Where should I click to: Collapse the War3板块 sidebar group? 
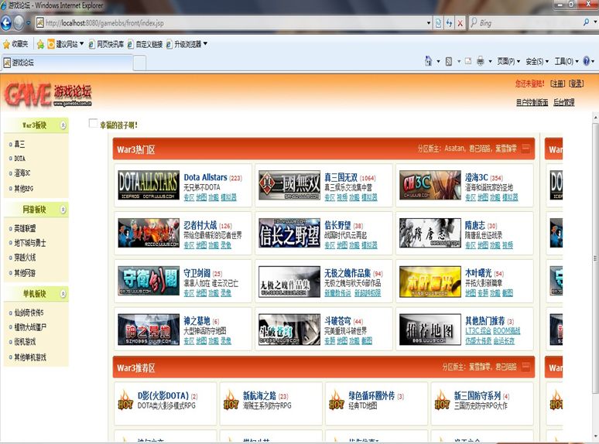point(63,125)
